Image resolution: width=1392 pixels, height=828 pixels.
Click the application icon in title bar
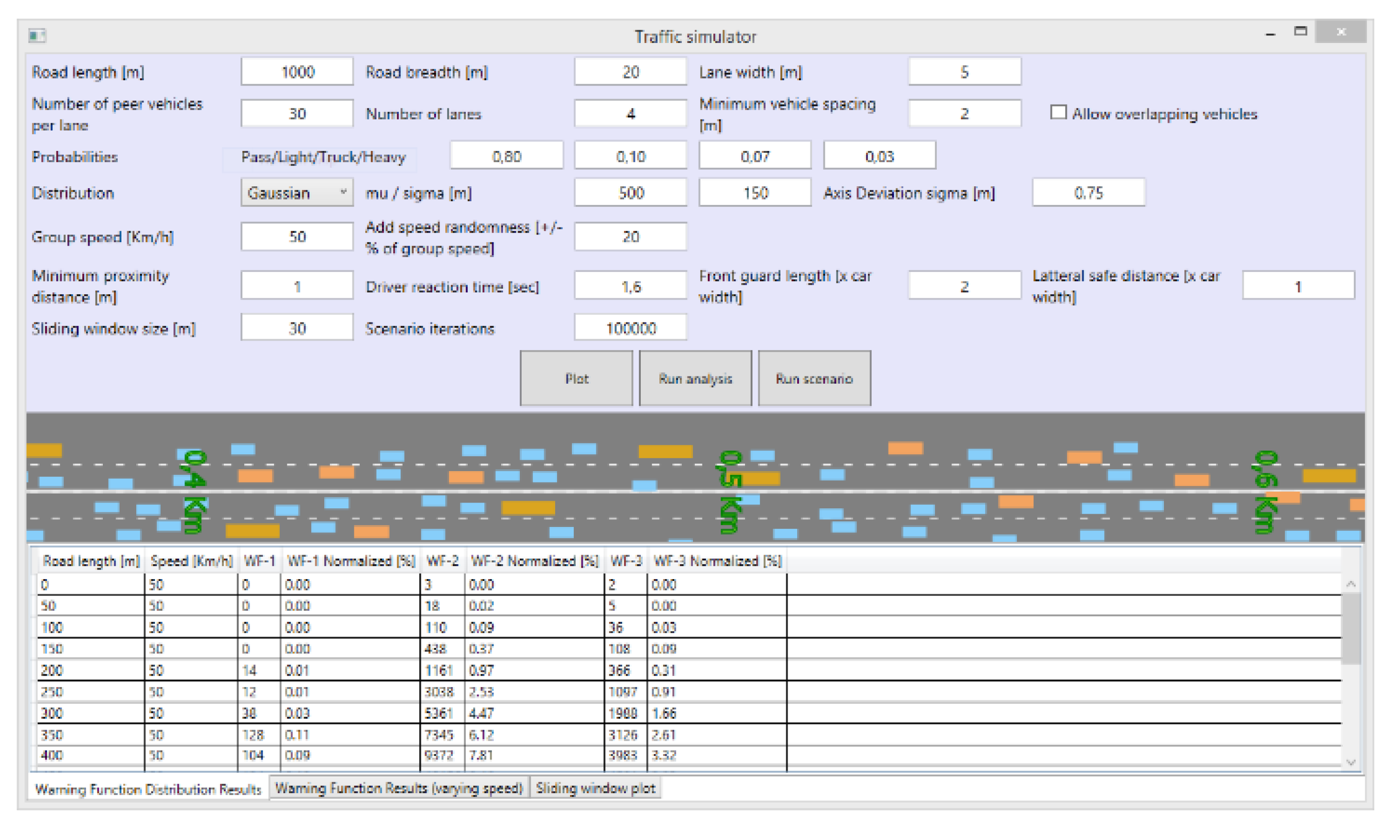click(x=37, y=36)
